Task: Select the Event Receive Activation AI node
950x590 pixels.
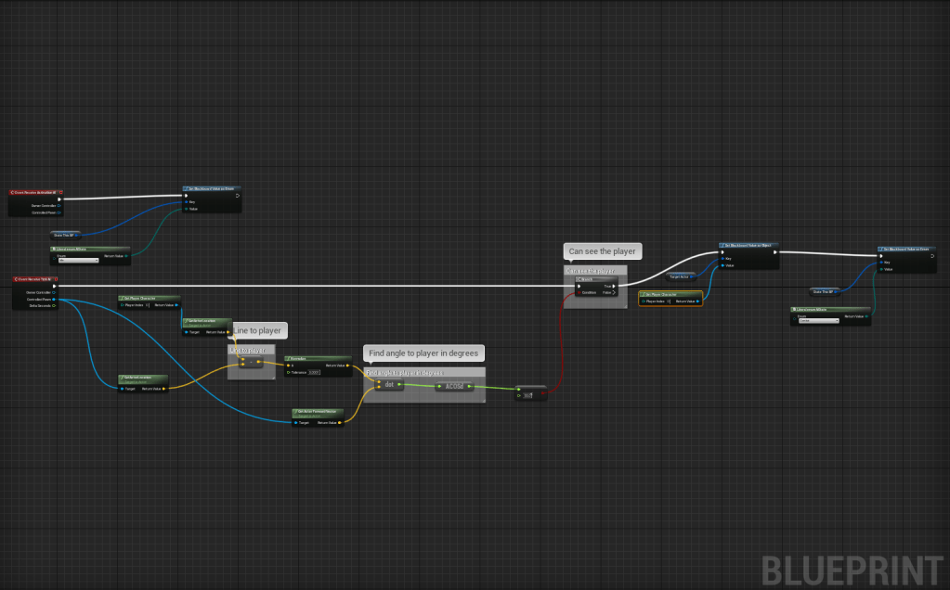Action: (x=35, y=192)
